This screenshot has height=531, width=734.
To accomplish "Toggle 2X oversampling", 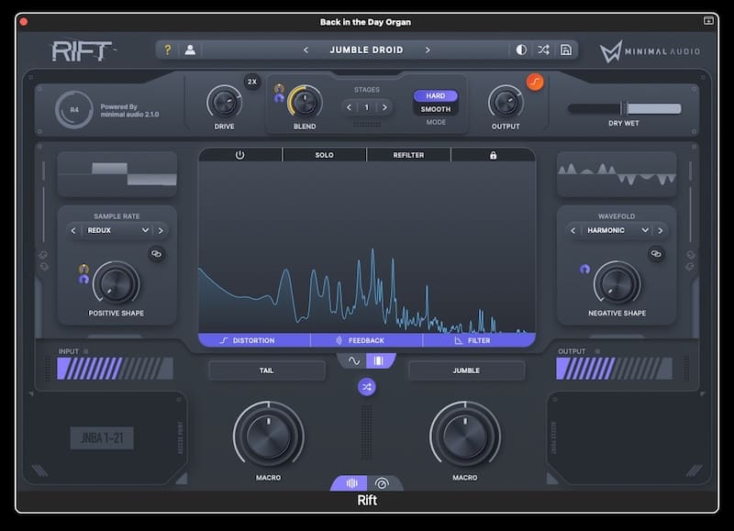I will (252, 82).
